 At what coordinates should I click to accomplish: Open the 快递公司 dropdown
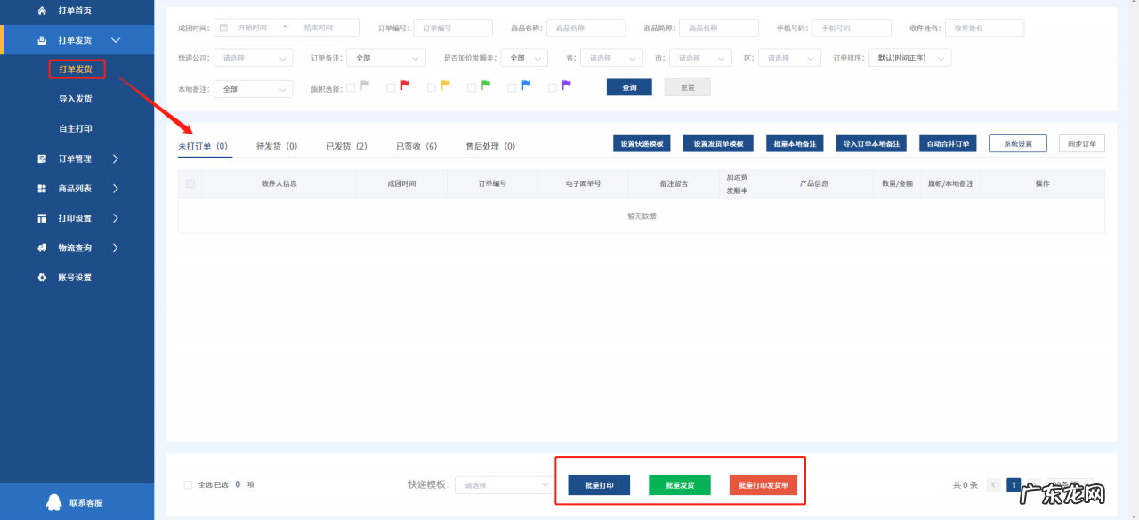253,57
